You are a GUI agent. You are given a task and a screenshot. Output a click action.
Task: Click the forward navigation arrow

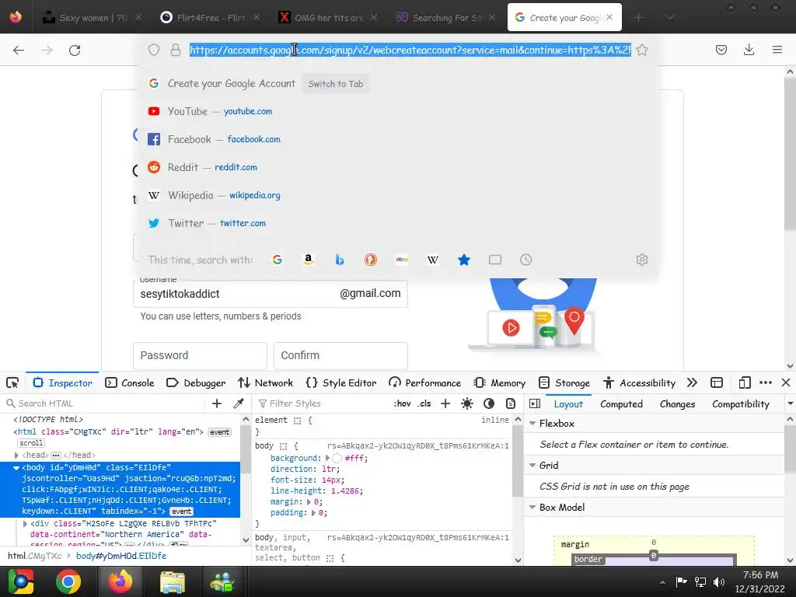tap(47, 50)
